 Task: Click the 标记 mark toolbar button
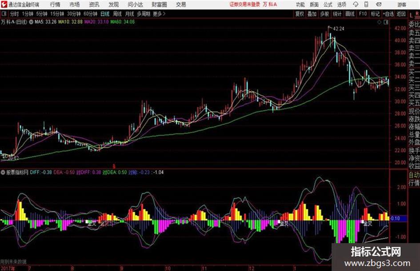coord(375,14)
